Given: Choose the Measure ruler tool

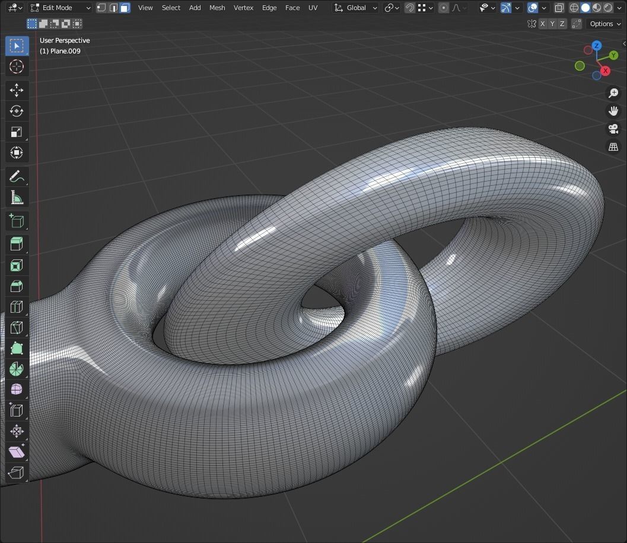Looking at the screenshot, I should pos(17,197).
